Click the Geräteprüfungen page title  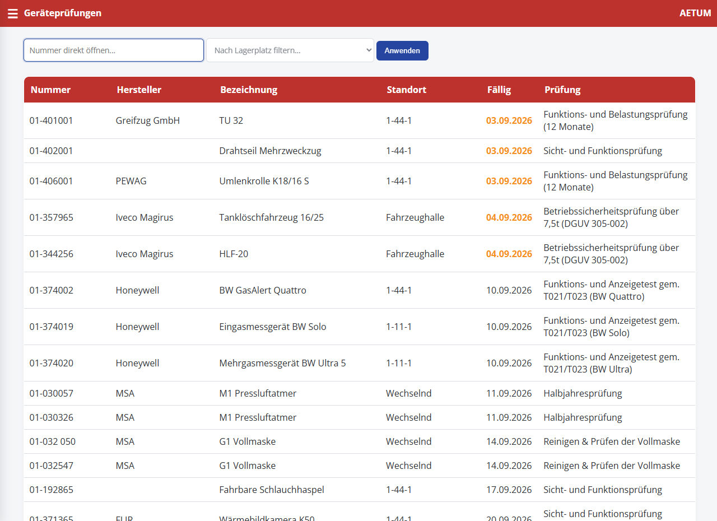(x=63, y=13)
